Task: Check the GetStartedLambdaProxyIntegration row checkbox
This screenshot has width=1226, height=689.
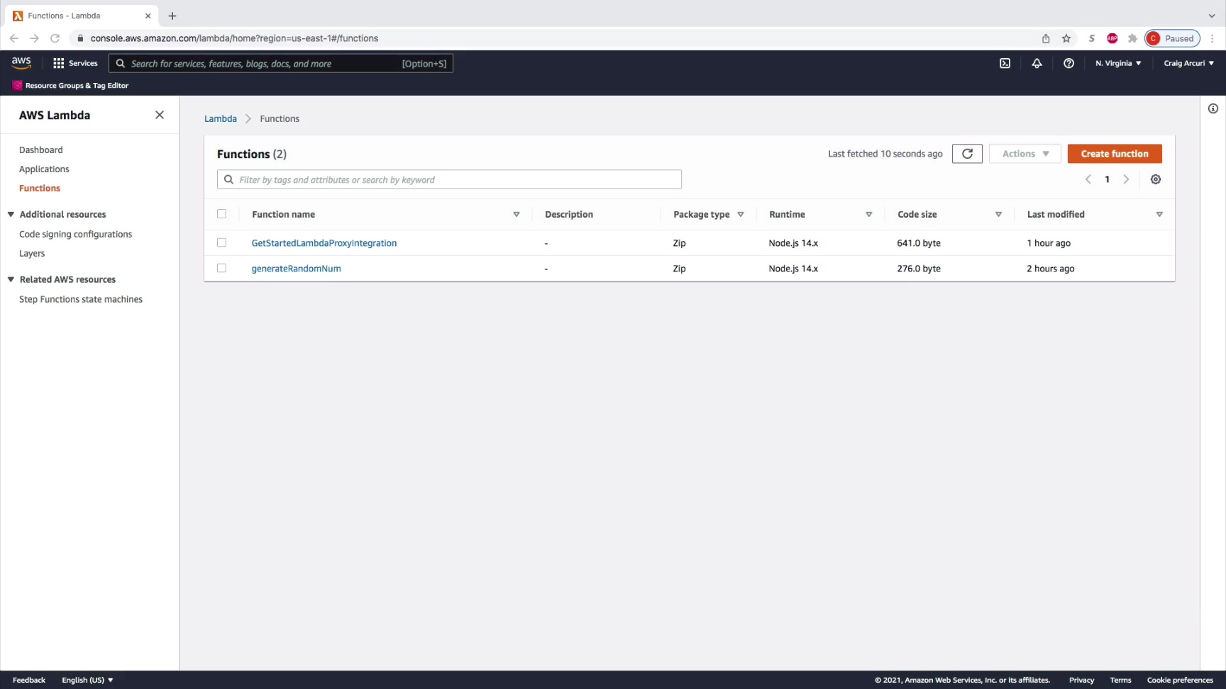Action: coord(221,242)
